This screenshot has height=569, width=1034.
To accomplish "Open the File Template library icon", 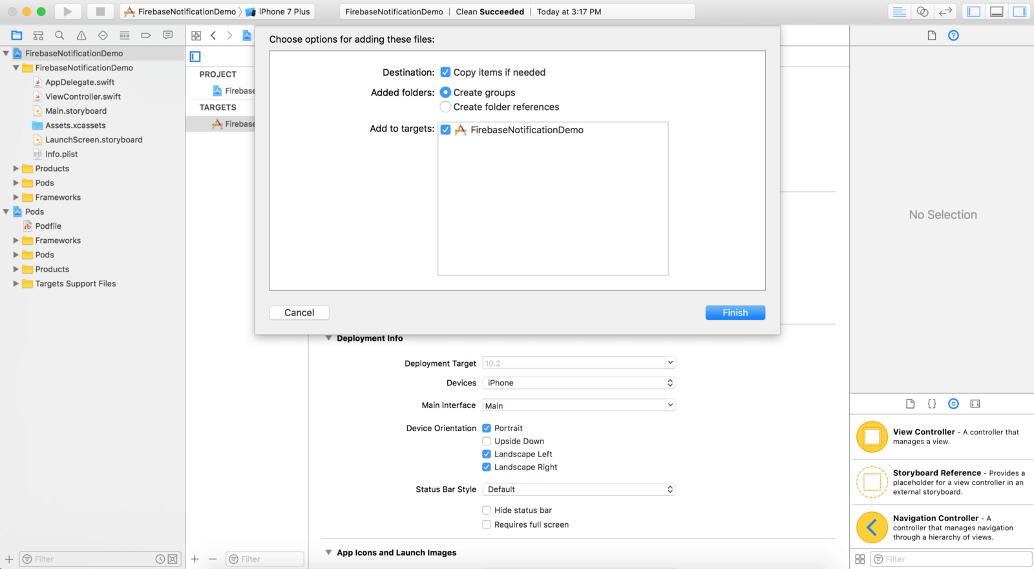I will (910, 403).
